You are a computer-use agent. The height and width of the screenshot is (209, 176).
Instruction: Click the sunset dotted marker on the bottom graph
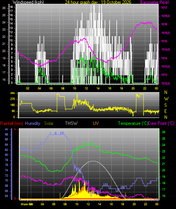125,196
